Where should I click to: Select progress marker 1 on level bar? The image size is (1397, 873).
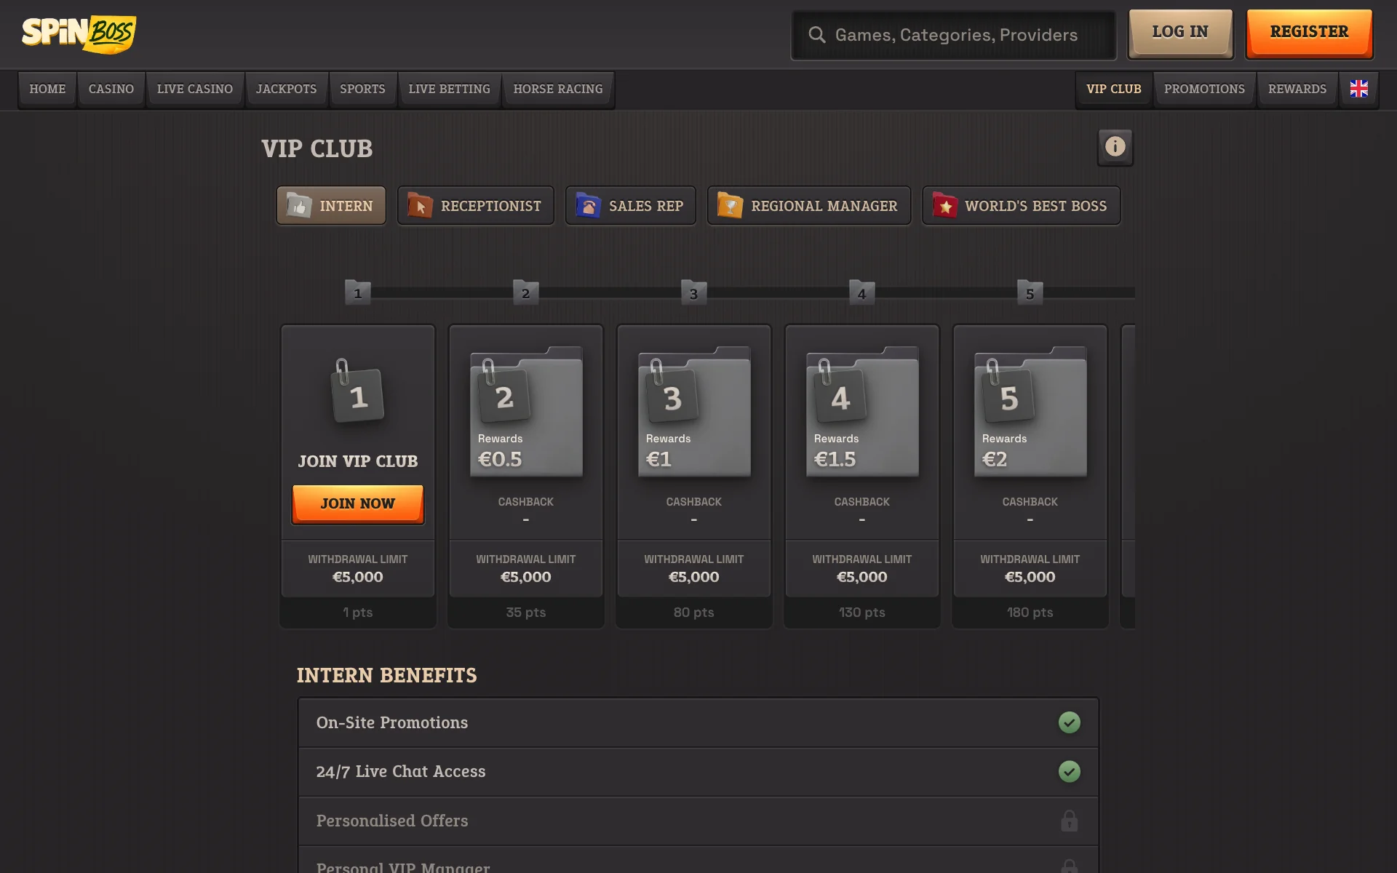[x=357, y=292]
